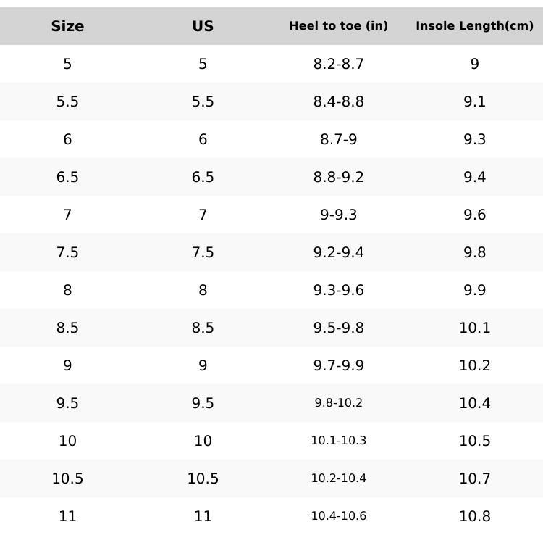The height and width of the screenshot is (535, 543).
Task: Click 8 in the US column
Action: click(203, 290)
